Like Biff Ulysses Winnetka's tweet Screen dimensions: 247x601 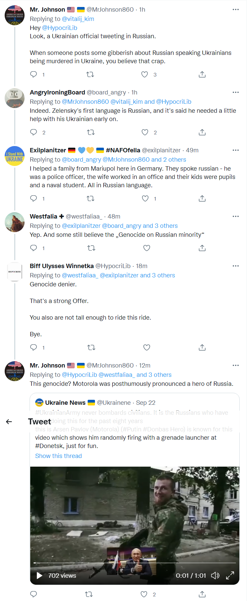pyautogui.click(x=147, y=348)
